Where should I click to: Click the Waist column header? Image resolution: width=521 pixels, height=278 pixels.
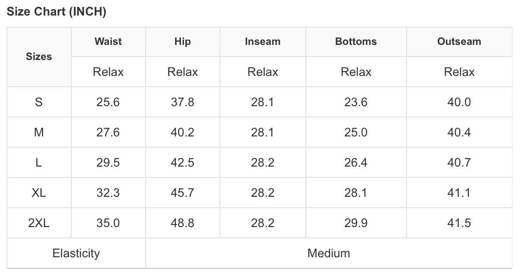(108, 41)
